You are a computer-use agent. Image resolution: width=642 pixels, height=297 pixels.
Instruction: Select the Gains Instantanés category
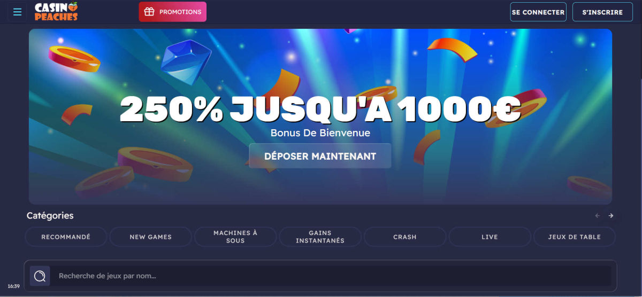tap(320, 237)
